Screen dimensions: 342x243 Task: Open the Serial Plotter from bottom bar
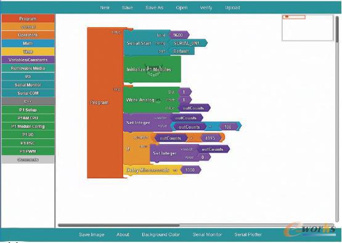click(x=248, y=234)
